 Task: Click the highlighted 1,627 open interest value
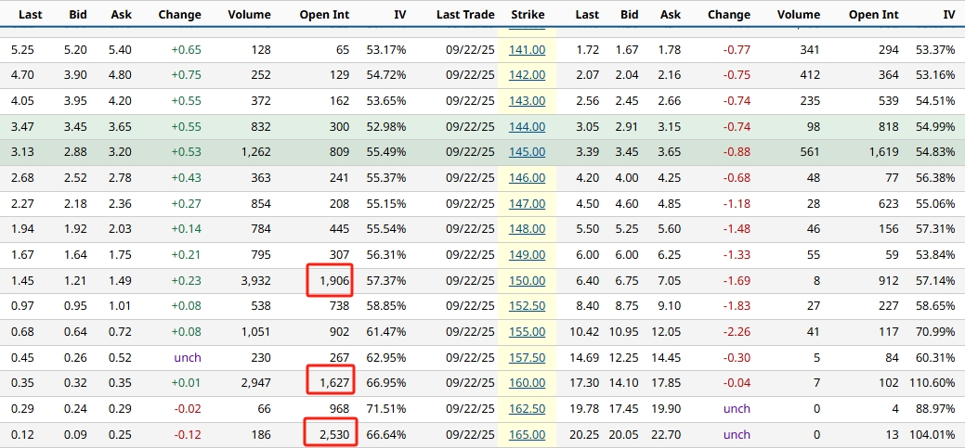[x=332, y=383]
